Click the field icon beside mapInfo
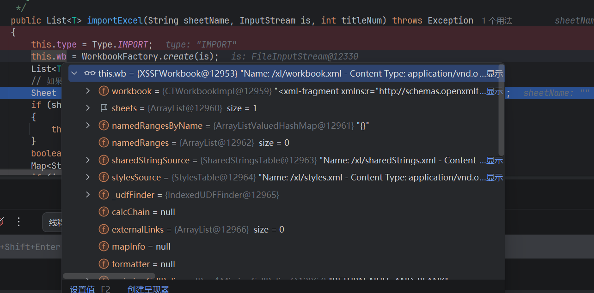Screen dimensions: 594x293 pos(104,246)
